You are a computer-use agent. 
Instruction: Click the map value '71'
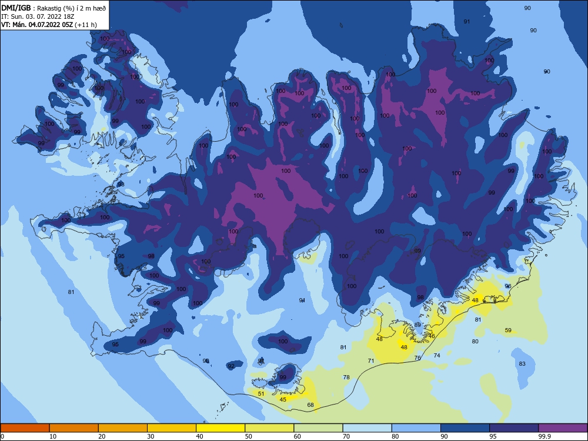(x=371, y=361)
